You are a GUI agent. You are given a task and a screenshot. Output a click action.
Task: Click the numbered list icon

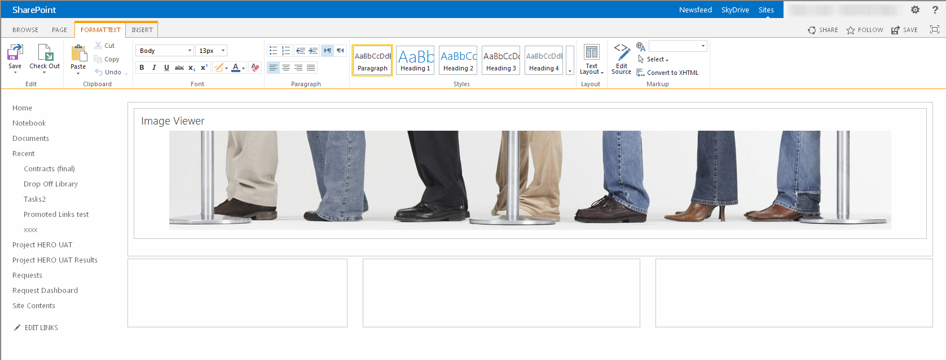(286, 51)
